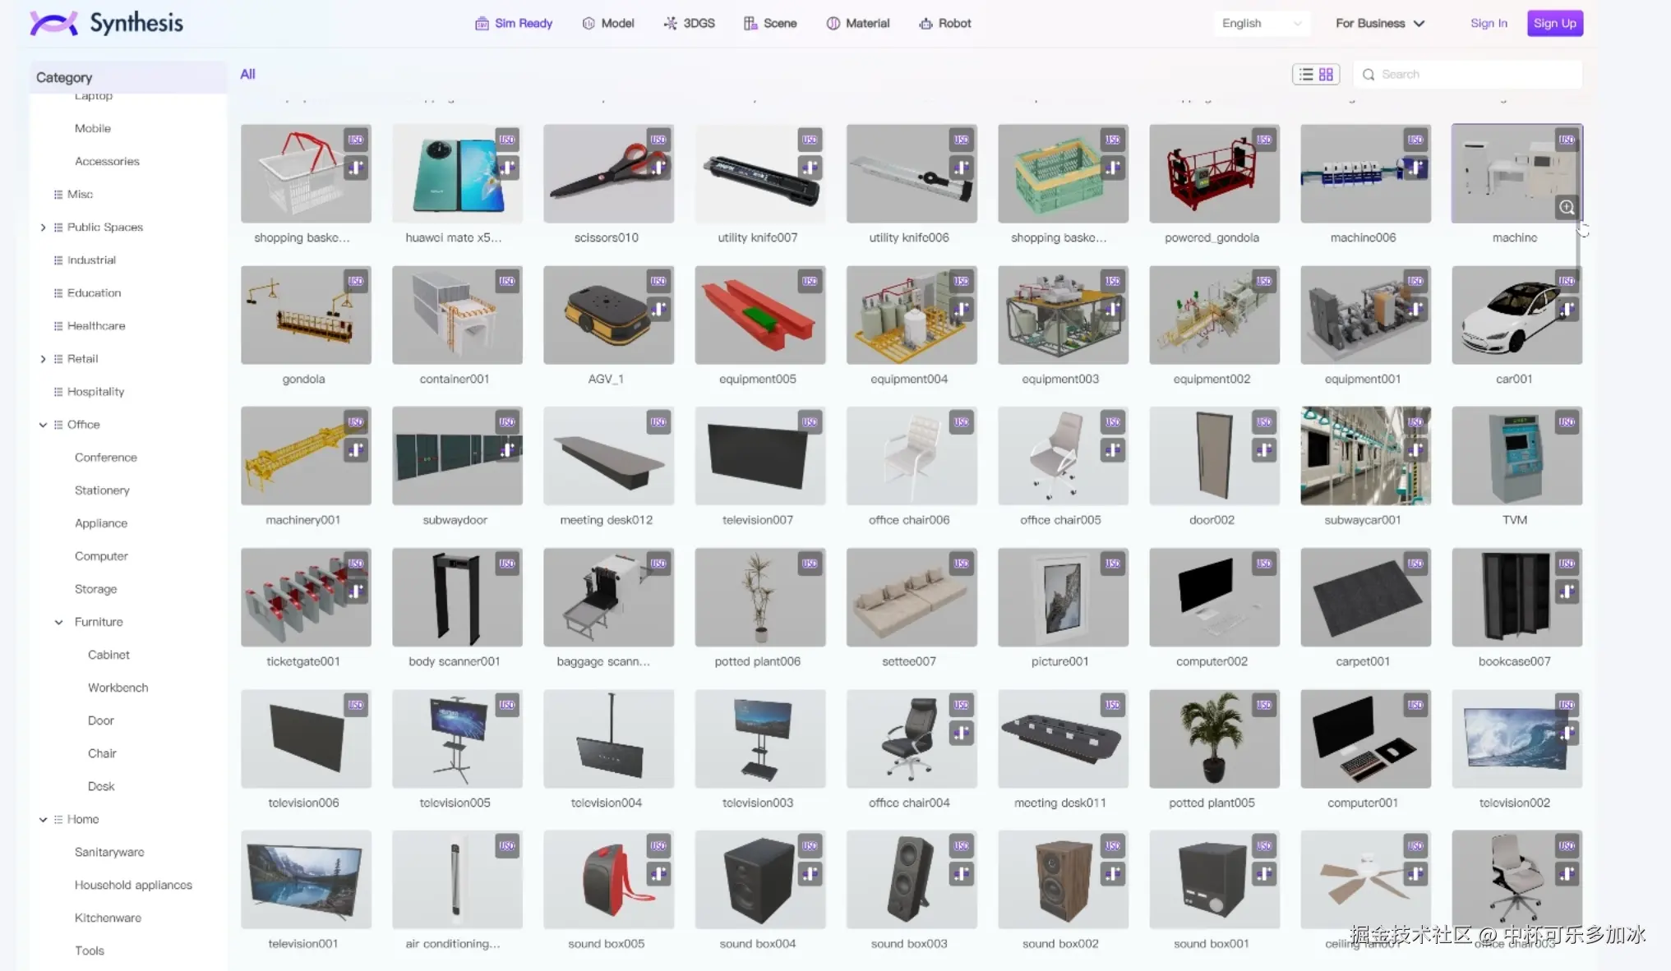1671x971 pixels.
Task: Switch to the Robot tab
Action: point(944,23)
